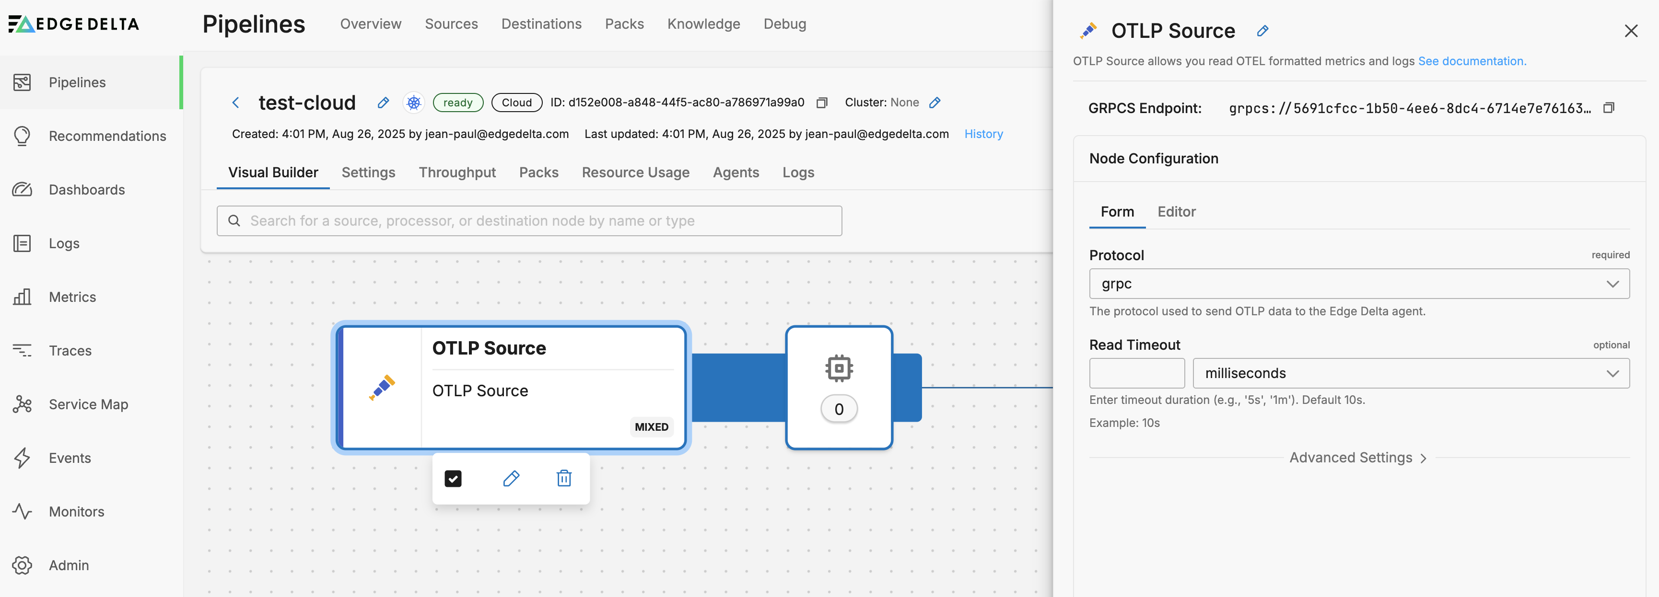Image resolution: width=1659 pixels, height=597 pixels.
Task: Expand Advanced Settings section
Action: point(1359,458)
